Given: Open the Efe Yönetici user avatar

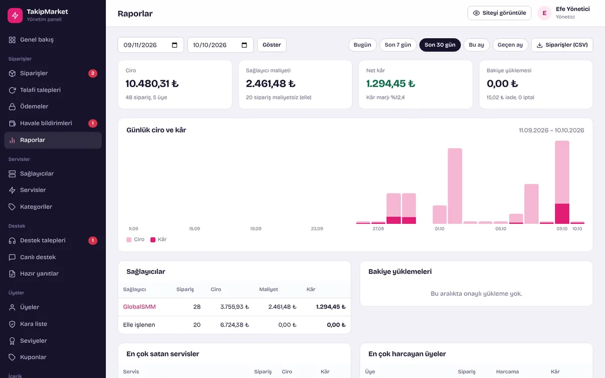Looking at the screenshot, I should tap(544, 13).
